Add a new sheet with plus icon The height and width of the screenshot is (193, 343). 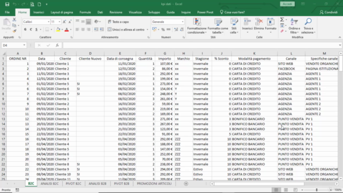186,184
